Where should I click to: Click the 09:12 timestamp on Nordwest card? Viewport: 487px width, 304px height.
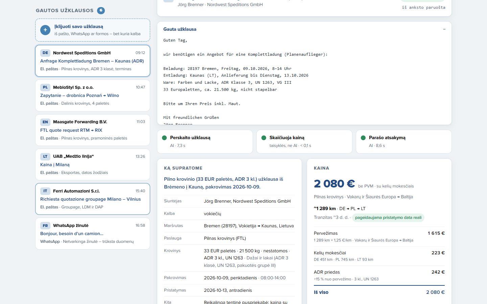coord(140,53)
